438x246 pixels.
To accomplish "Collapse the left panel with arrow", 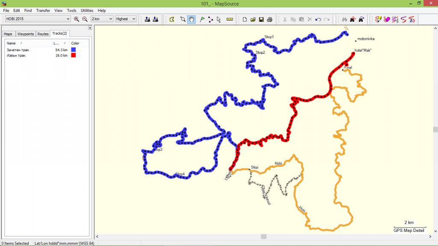I will pos(90,28).
